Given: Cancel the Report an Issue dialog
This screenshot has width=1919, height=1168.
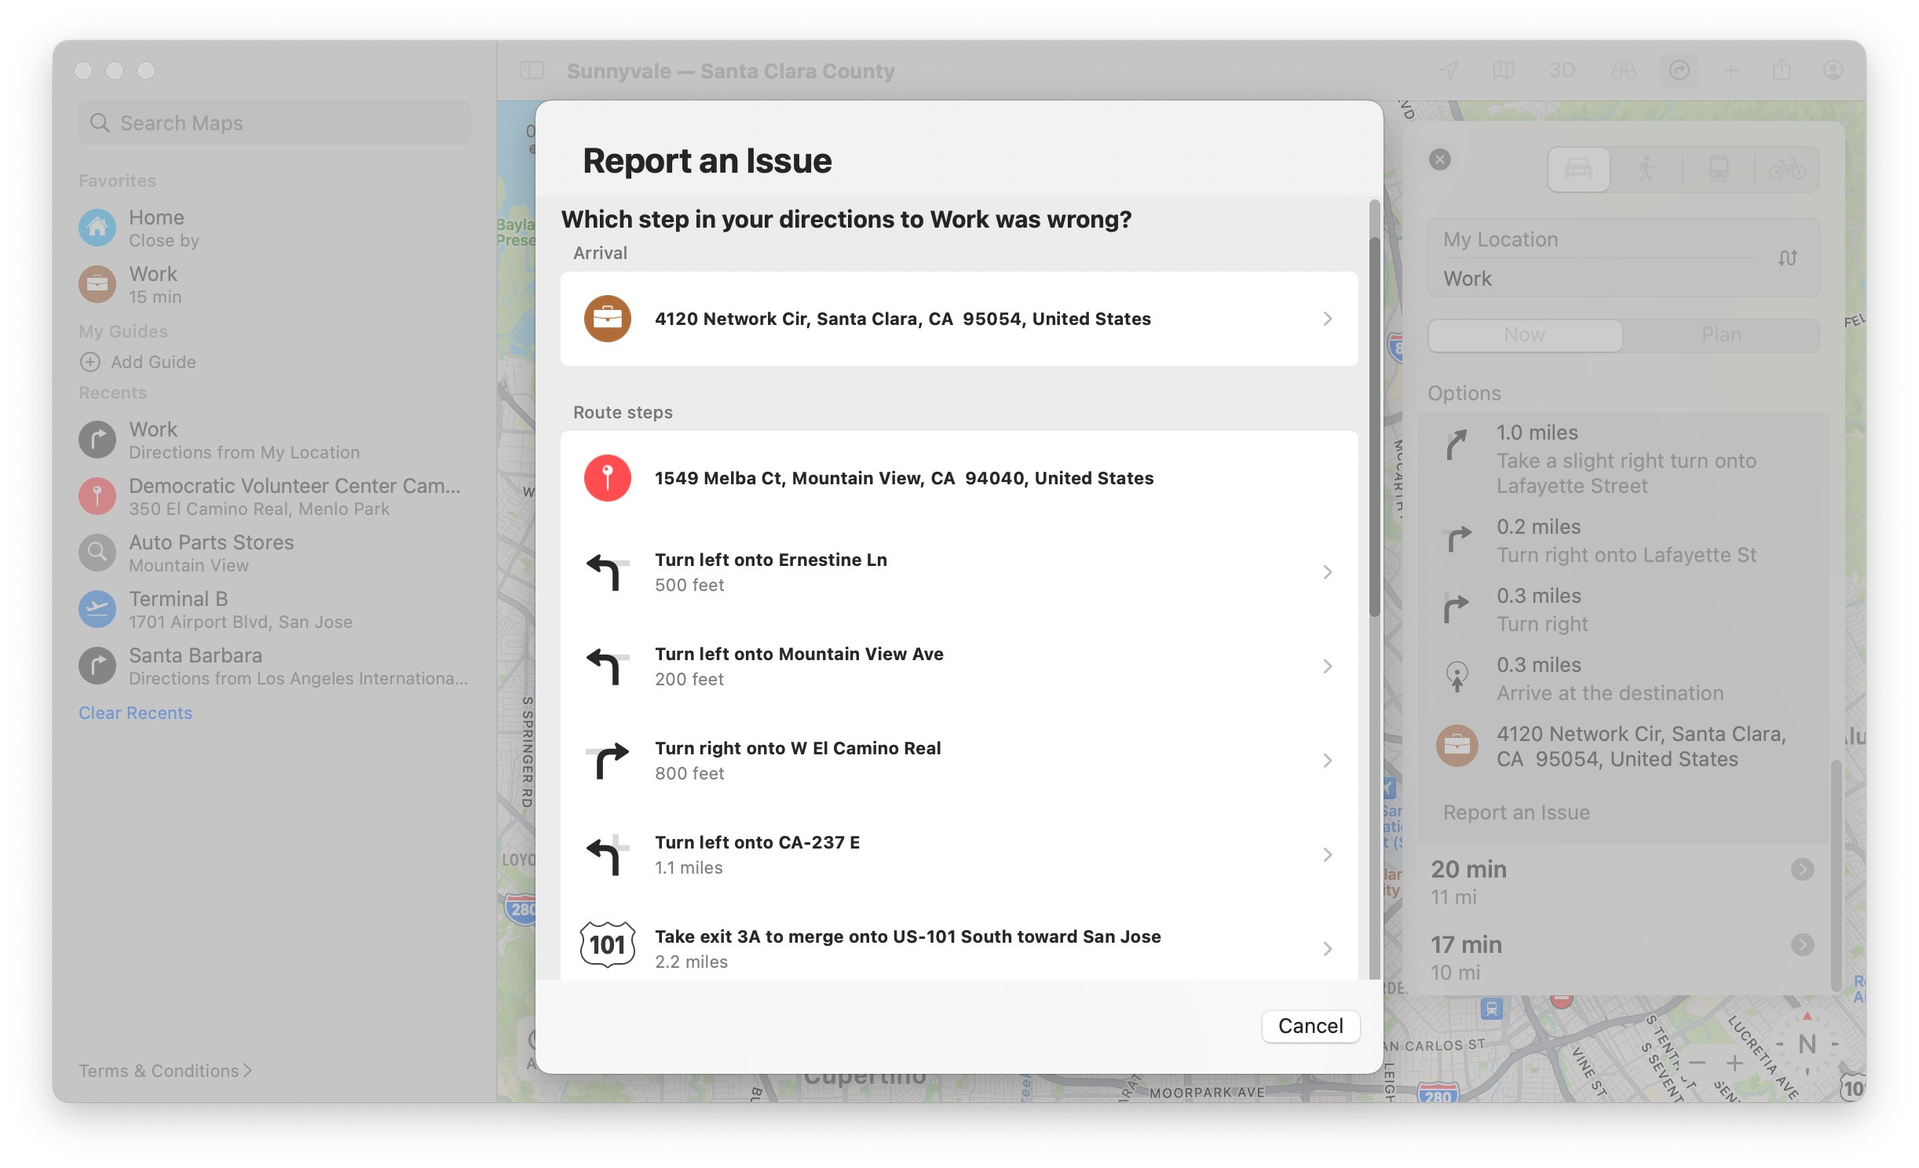Looking at the screenshot, I should tap(1310, 1026).
